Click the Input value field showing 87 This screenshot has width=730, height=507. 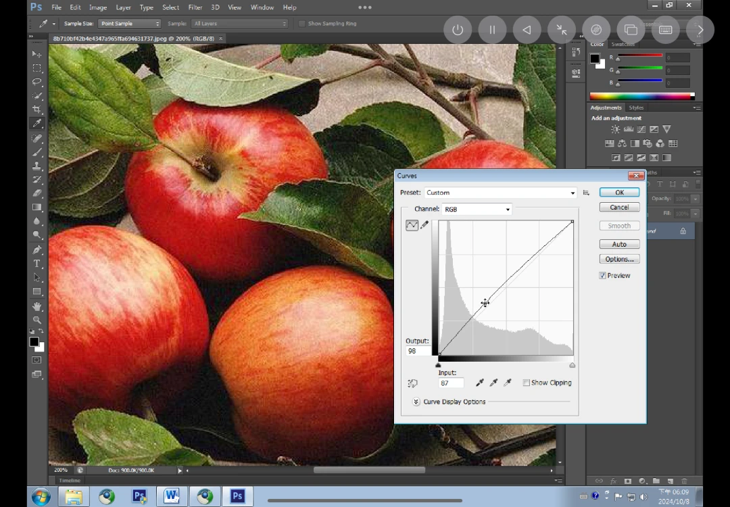point(451,383)
